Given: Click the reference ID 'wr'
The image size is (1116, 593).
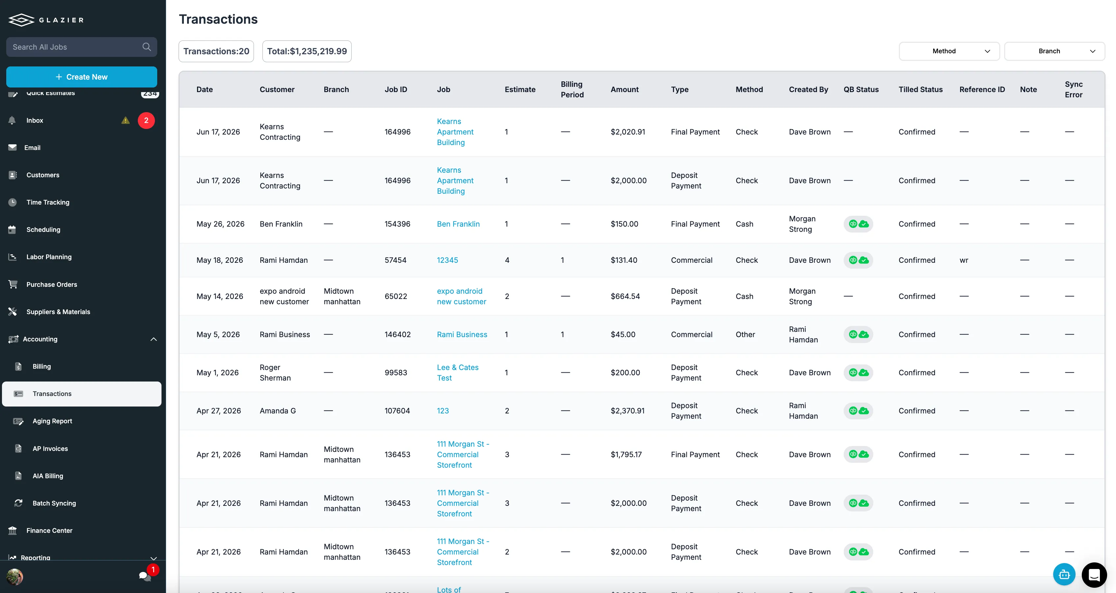Looking at the screenshot, I should click(x=963, y=260).
